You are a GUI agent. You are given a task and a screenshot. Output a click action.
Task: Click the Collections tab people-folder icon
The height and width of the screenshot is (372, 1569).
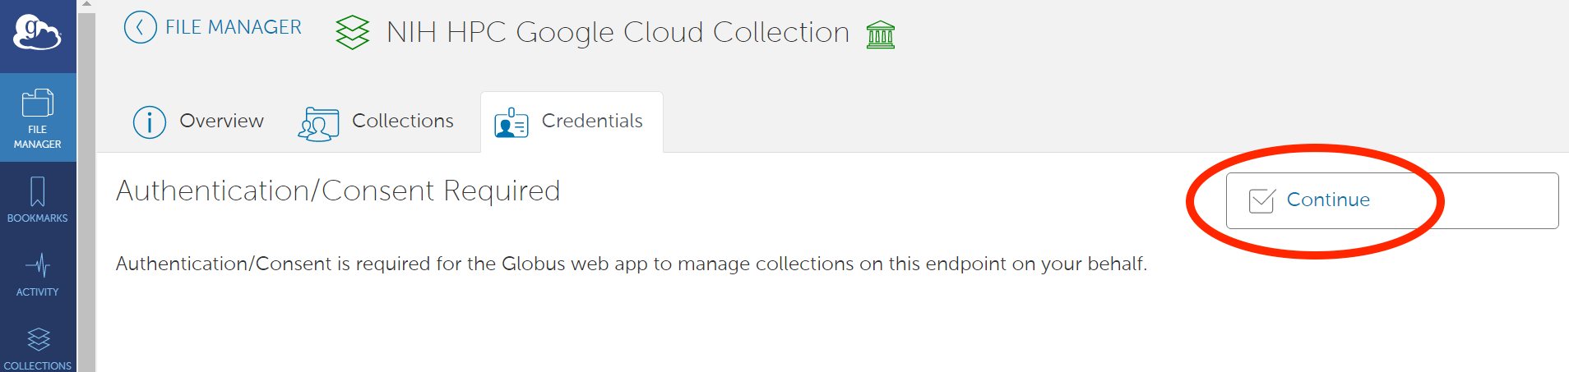pos(318,124)
